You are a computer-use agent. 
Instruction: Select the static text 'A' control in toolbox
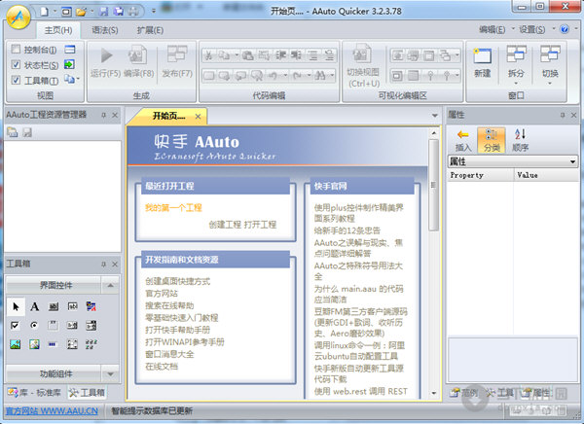[x=35, y=306]
